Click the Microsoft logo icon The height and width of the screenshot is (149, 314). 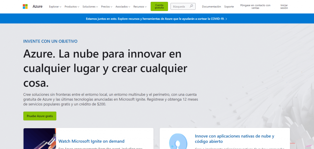click(25, 6)
